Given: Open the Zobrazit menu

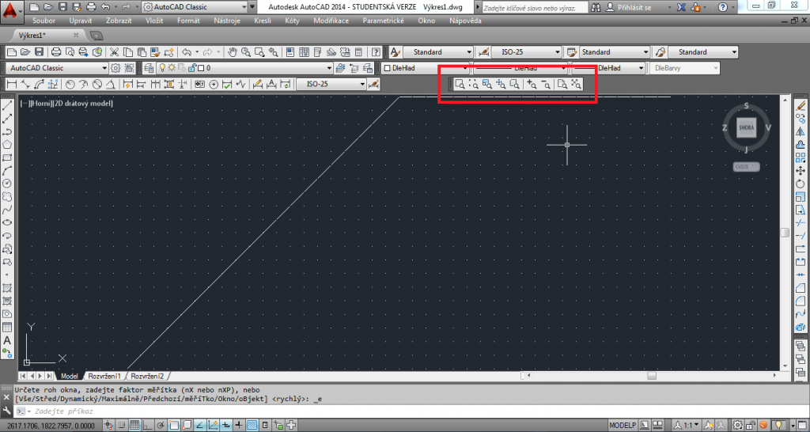Looking at the screenshot, I should tap(119, 21).
